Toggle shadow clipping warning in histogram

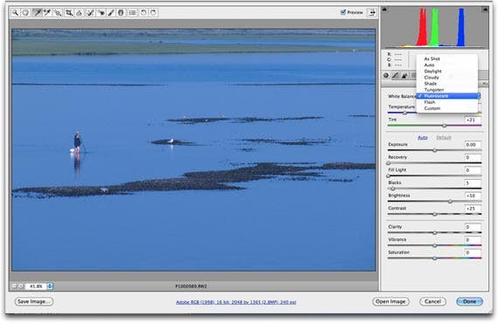(384, 10)
